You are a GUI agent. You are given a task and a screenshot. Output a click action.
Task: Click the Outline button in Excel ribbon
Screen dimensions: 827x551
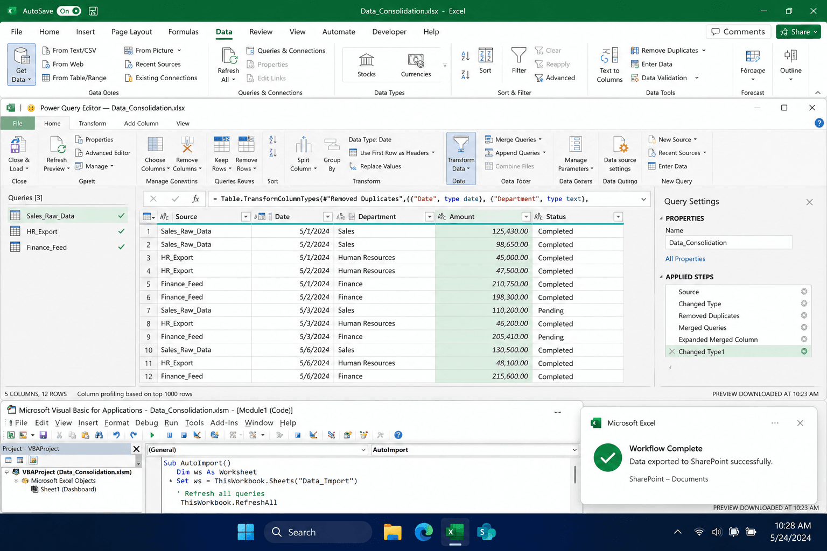(790, 65)
